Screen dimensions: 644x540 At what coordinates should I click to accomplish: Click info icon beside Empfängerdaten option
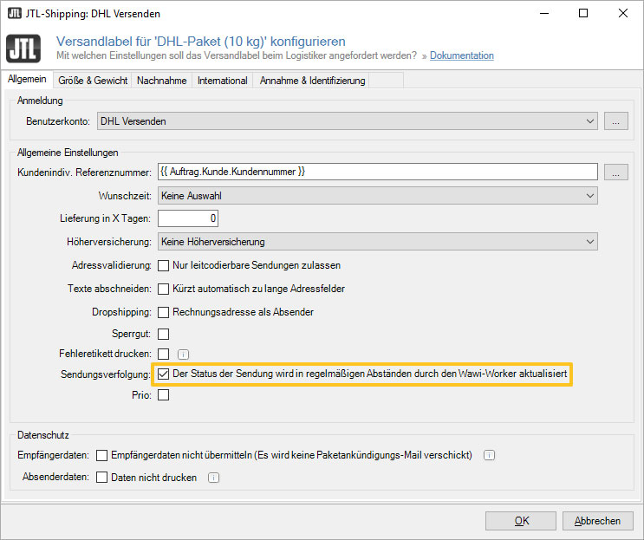coord(489,454)
